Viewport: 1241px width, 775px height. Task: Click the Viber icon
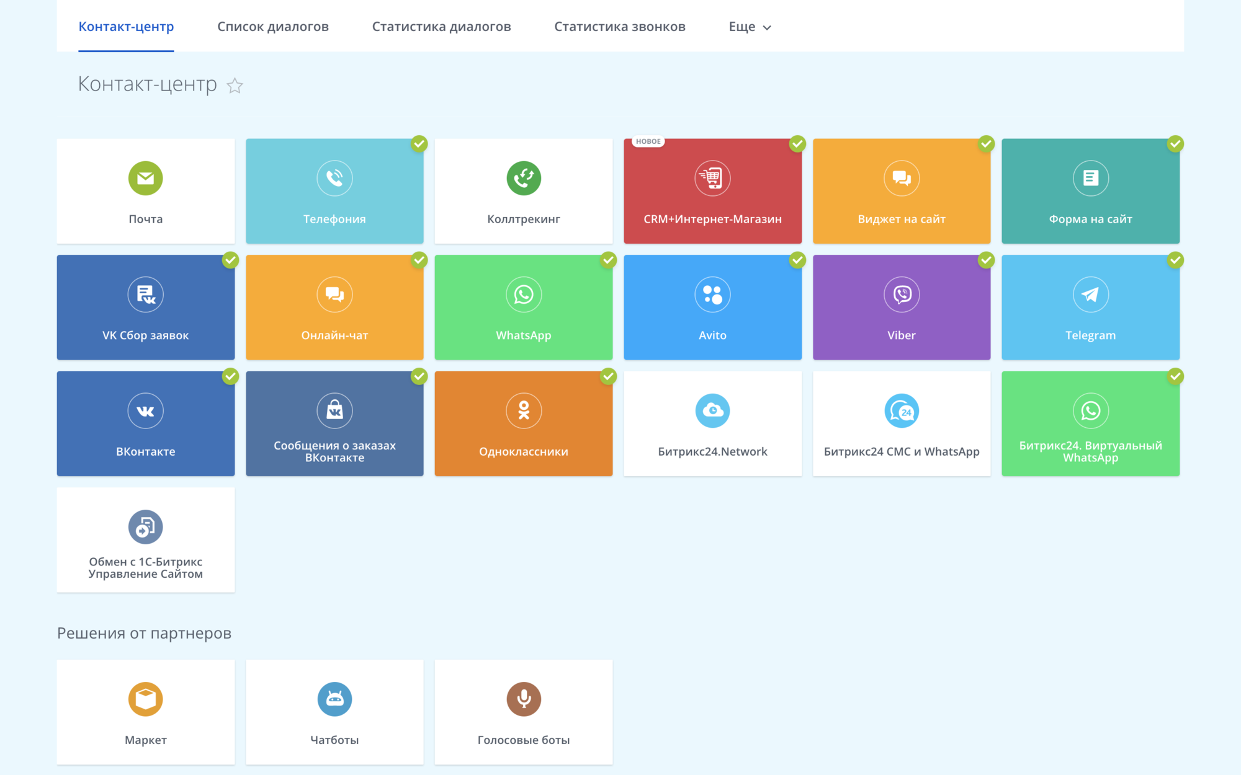point(902,294)
